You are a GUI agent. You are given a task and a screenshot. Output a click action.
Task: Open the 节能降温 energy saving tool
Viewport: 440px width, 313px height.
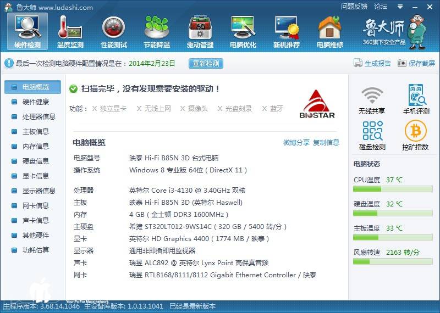(157, 31)
